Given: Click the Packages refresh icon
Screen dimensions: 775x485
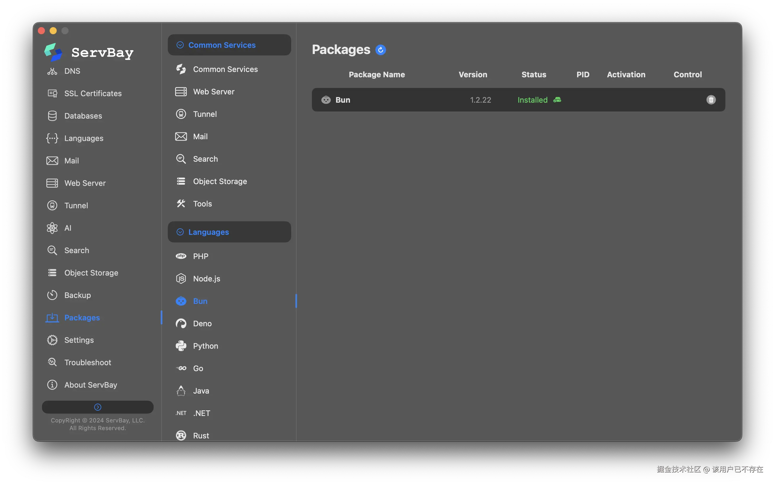Looking at the screenshot, I should [x=380, y=50].
